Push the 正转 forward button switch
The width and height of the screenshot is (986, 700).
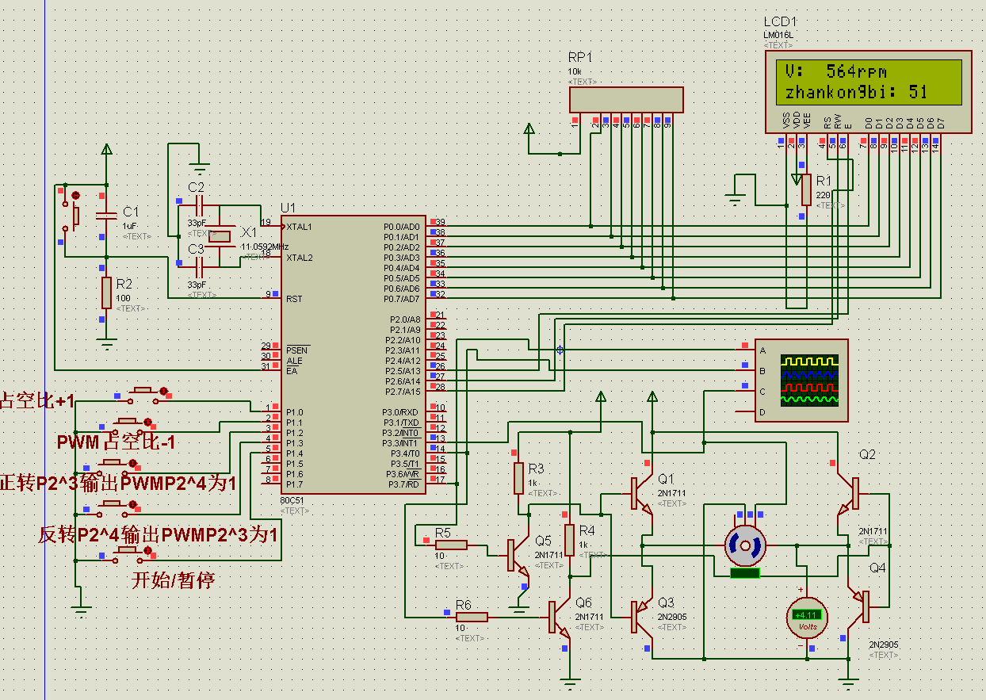tap(110, 465)
